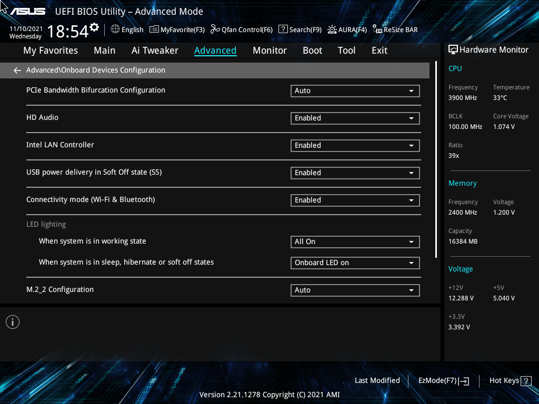
Task: Click the 18:54 clock display
Action: (68, 31)
